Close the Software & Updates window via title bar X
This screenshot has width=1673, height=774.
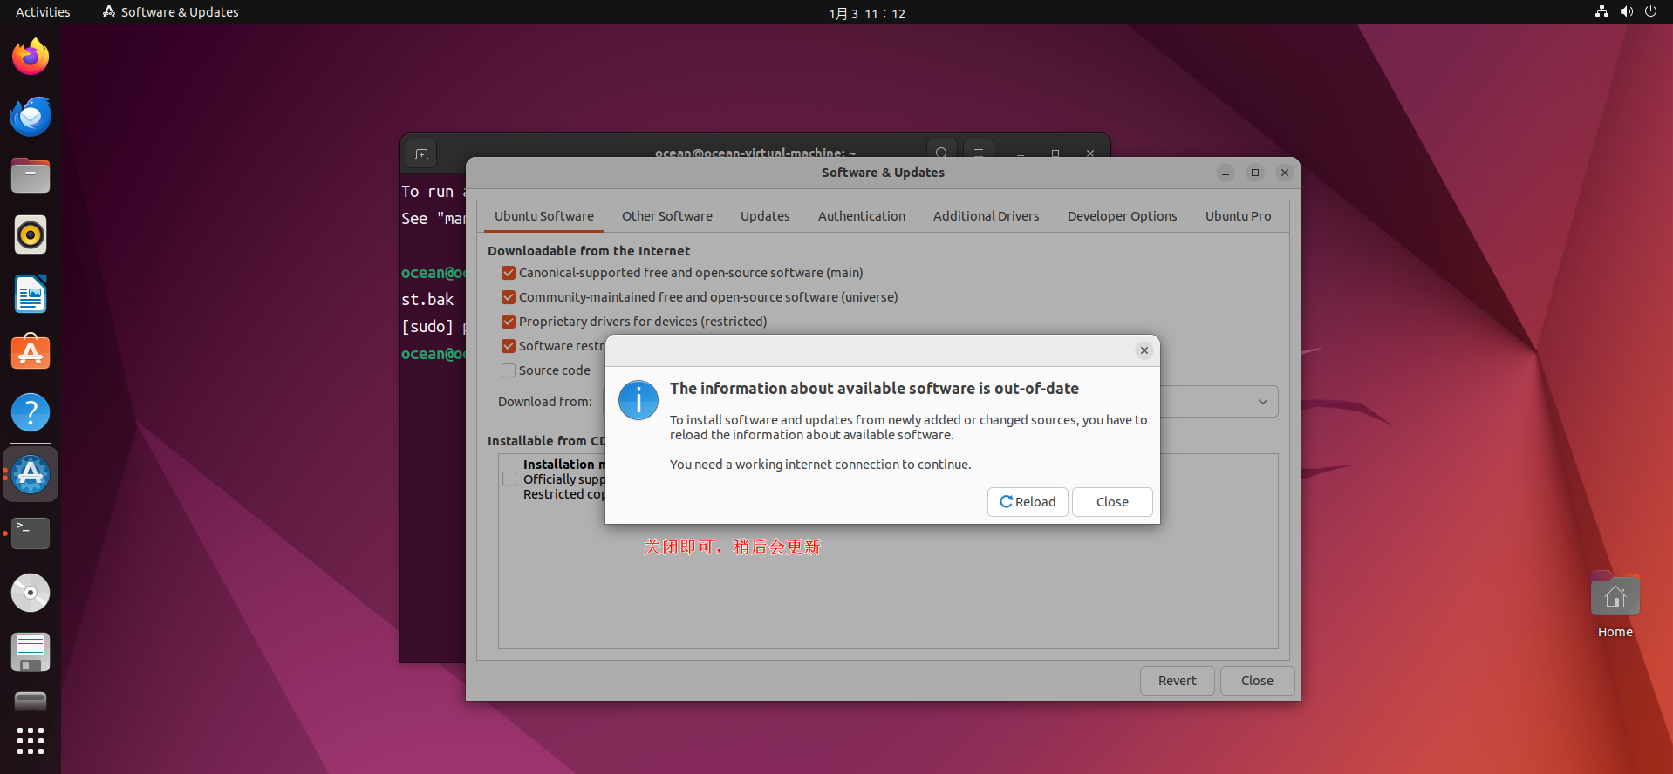pyautogui.click(x=1285, y=173)
